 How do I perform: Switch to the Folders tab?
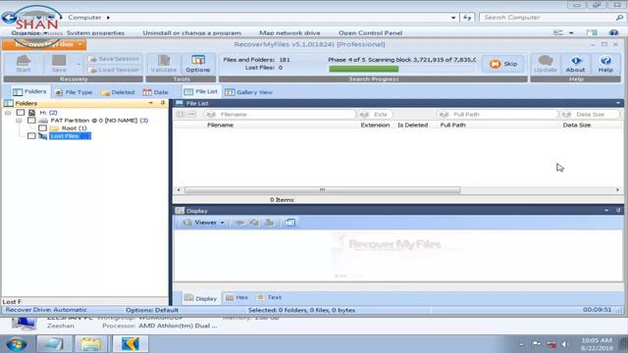pyautogui.click(x=29, y=91)
